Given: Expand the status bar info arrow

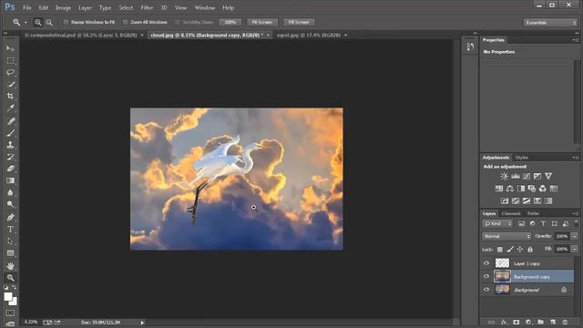Looking at the screenshot, I should (x=142, y=323).
